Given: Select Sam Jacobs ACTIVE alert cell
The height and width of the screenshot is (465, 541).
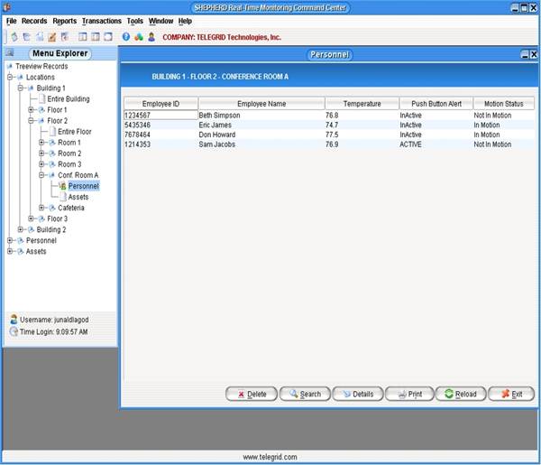Looking at the screenshot, I should pyautogui.click(x=436, y=144).
